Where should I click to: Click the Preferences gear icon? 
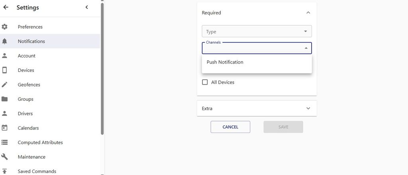coord(5,27)
